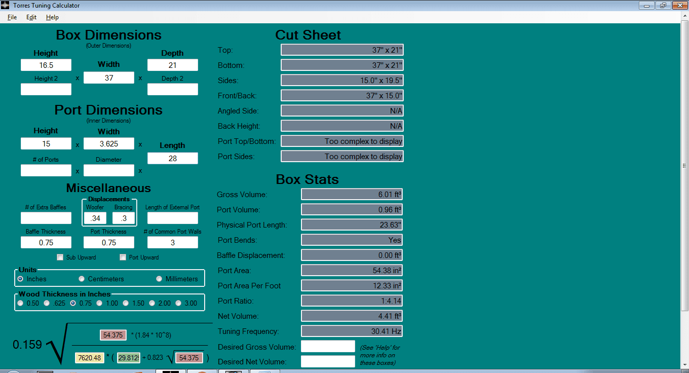Click the Sides value 15.0" x 19.5"
The height and width of the screenshot is (373, 689).
pyautogui.click(x=342, y=80)
